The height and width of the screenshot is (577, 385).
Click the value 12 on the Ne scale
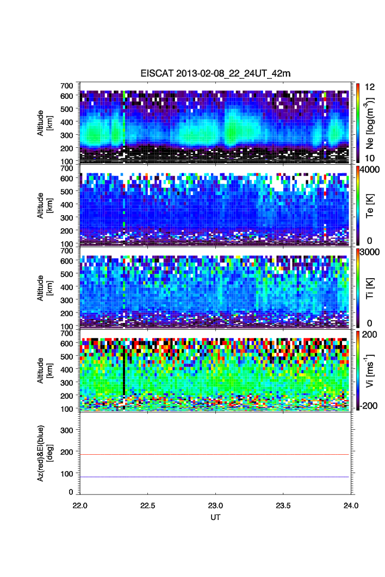[370, 87]
